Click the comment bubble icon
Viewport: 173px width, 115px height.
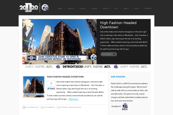(x=42, y=107)
